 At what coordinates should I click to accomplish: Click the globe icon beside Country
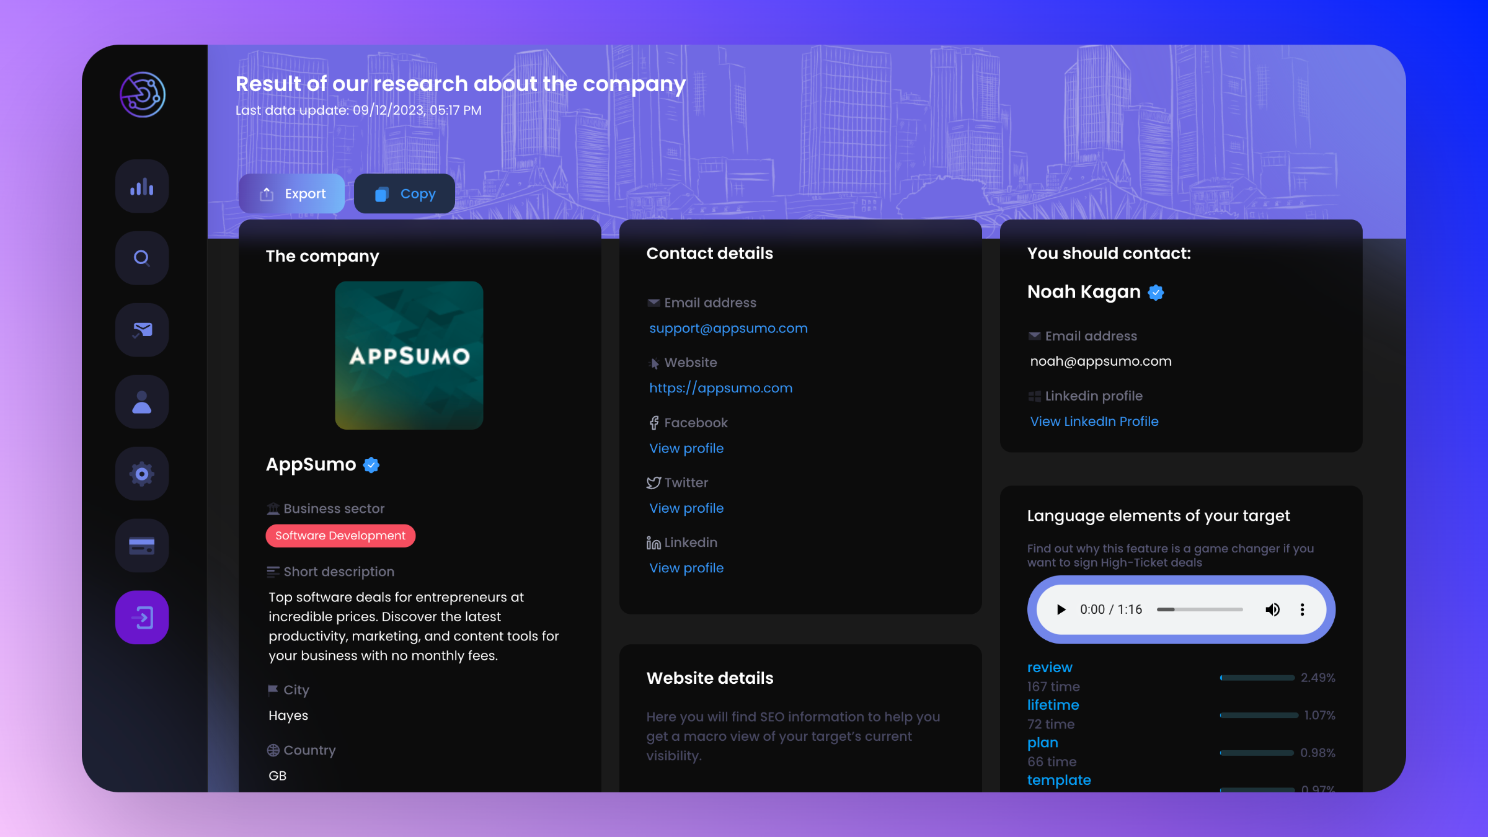coord(273,750)
